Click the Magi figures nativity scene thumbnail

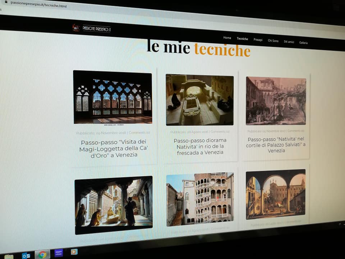[114, 205]
